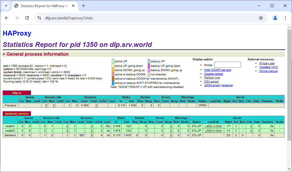Open the CSV export link
Image resolution: width=292 pixels, height=172 pixels.
coord(211,81)
